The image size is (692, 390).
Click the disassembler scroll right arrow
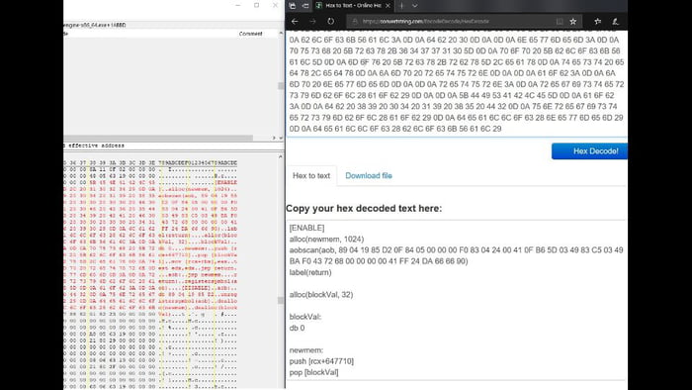tap(274, 139)
